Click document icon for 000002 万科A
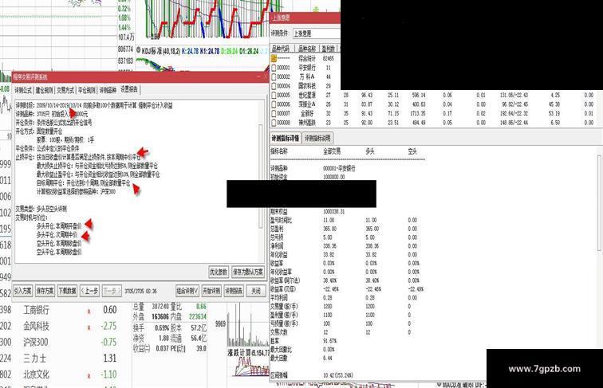The image size is (603, 388). [x=274, y=76]
